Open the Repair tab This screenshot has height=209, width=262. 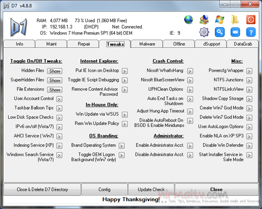(x=84, y=44)
